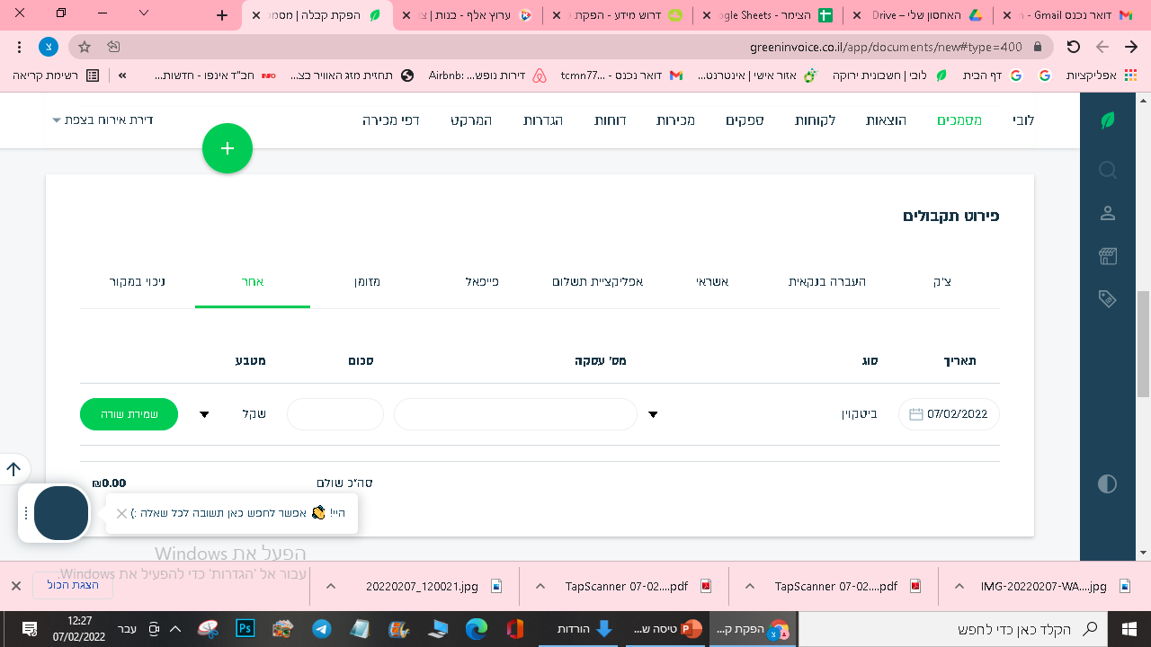This screenshot has height=647, width=1151.
Task: Click the מס' עסקה transaction number field
Action: (x=515, y=414)
